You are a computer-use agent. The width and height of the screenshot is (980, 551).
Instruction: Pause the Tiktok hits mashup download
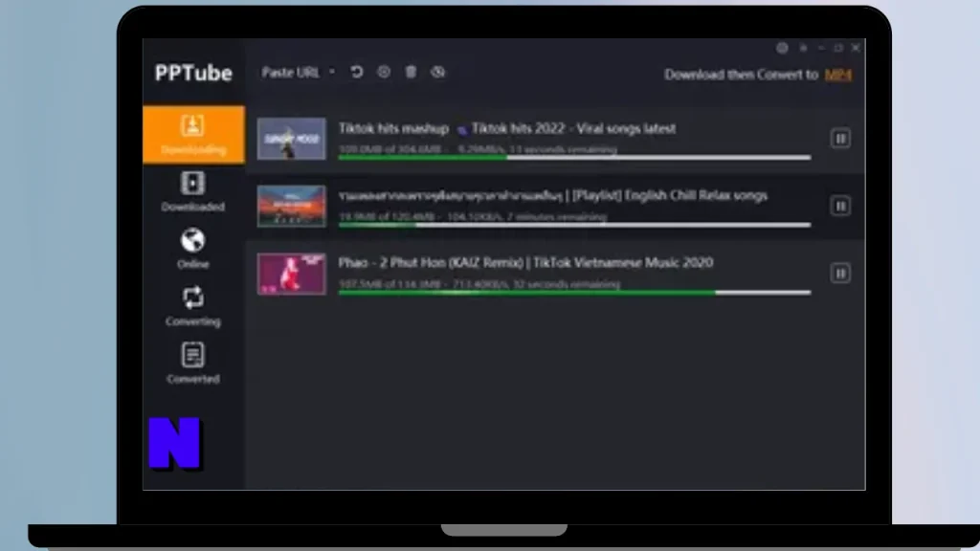[840, 139]
